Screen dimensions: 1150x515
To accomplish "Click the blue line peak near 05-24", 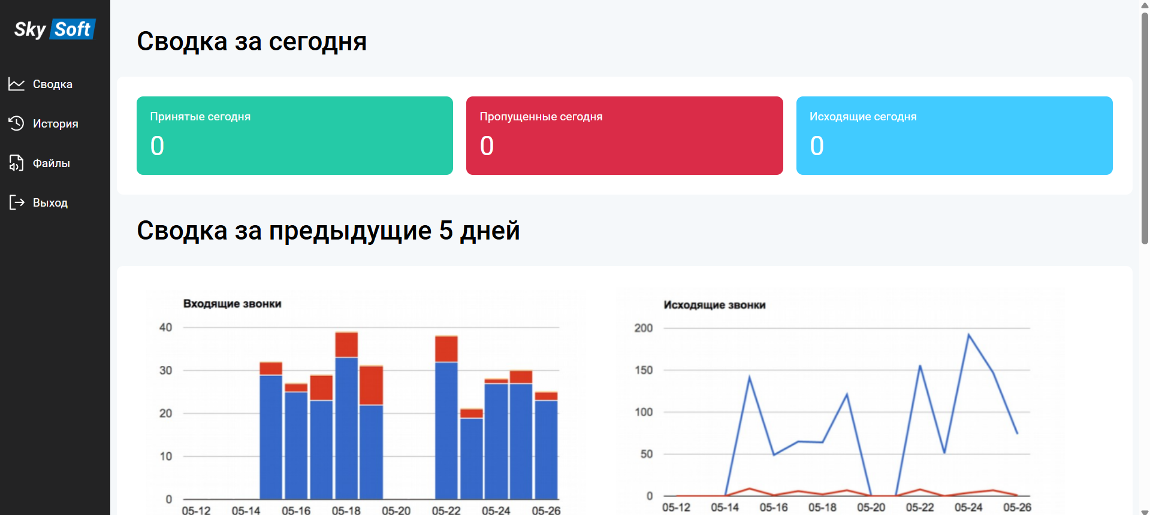I will 968,334.
